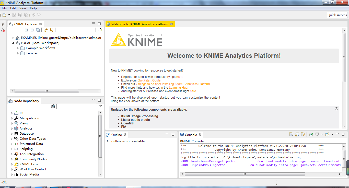The width and height of the screenshot is (349, 188).
Task: Select the Scripting category icon
Action: (x=16, y=149)
